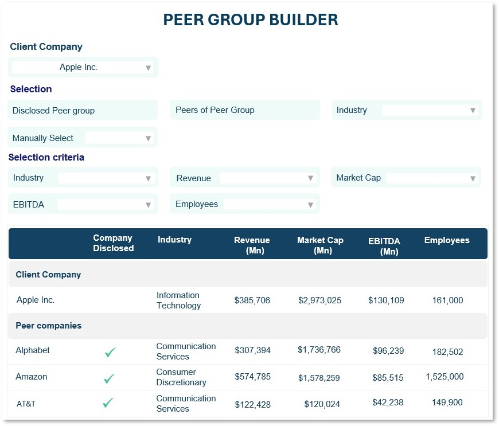
Task: Toggle Alphabet's Company Disclosed checkmark
Action: click(110, 352)
